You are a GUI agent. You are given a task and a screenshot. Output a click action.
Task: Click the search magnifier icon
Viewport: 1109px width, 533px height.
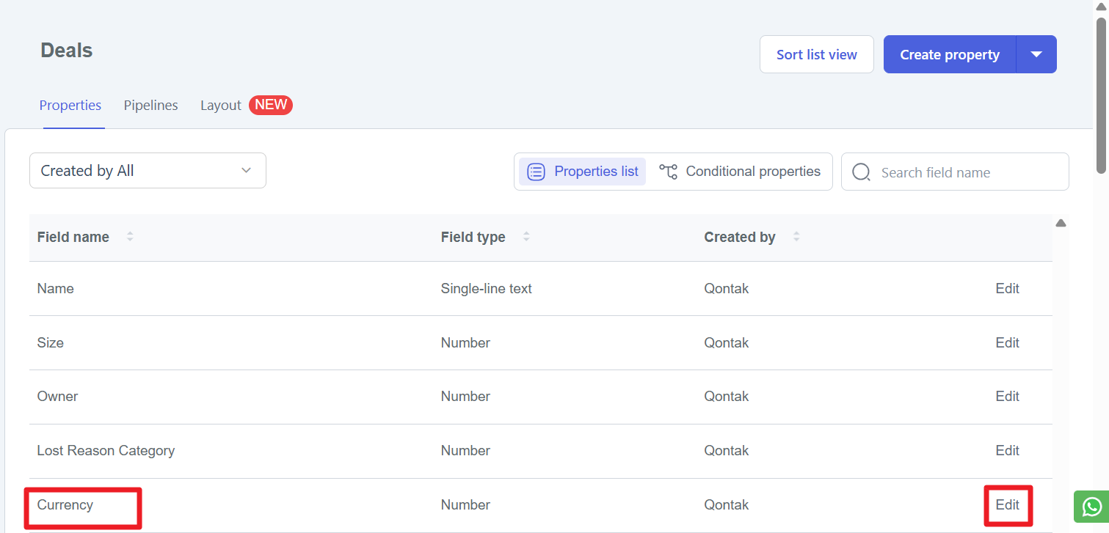click(x=861, y=172)
